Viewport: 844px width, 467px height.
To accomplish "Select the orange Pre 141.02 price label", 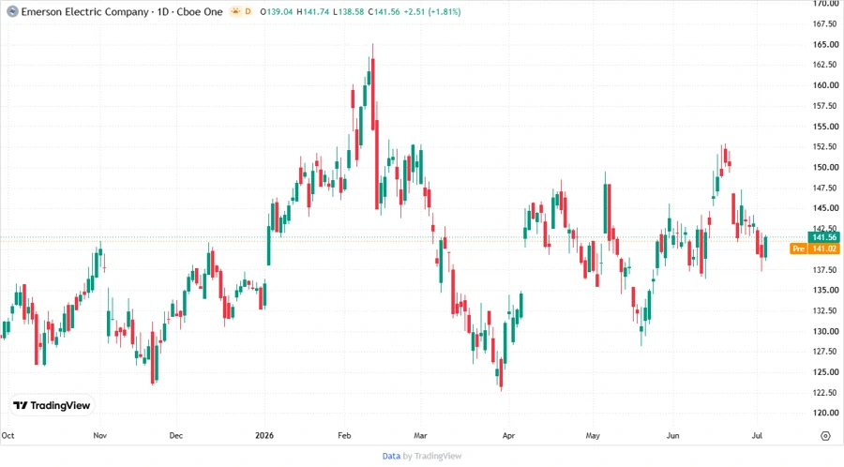I will [815, 249].
